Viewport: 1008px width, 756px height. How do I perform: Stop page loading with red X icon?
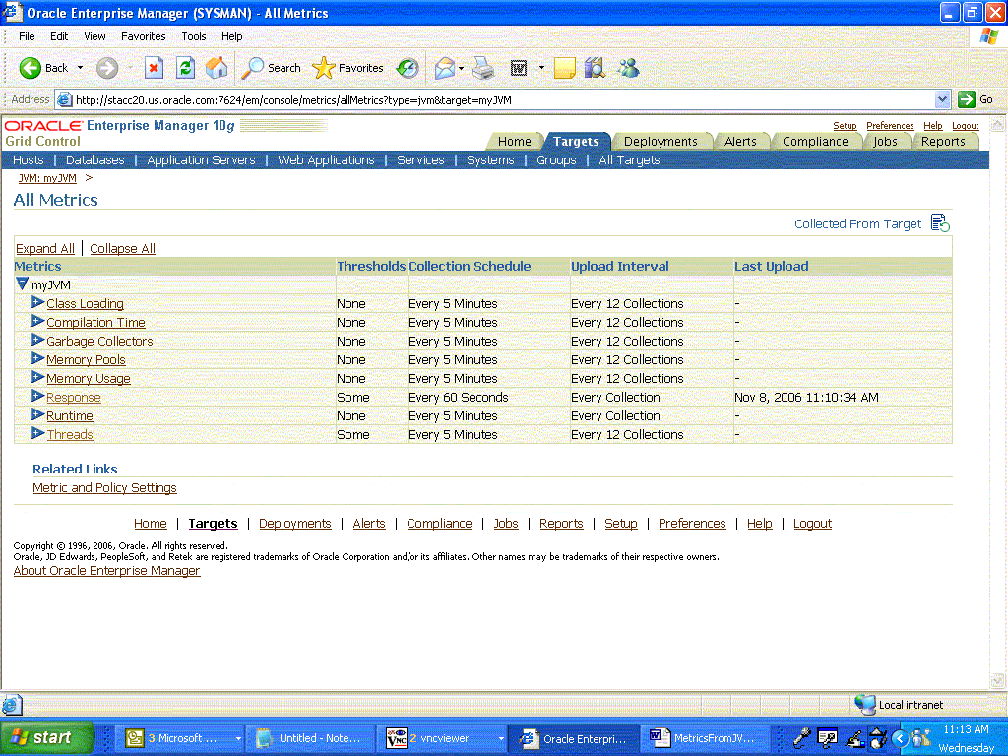pos(154,68)
